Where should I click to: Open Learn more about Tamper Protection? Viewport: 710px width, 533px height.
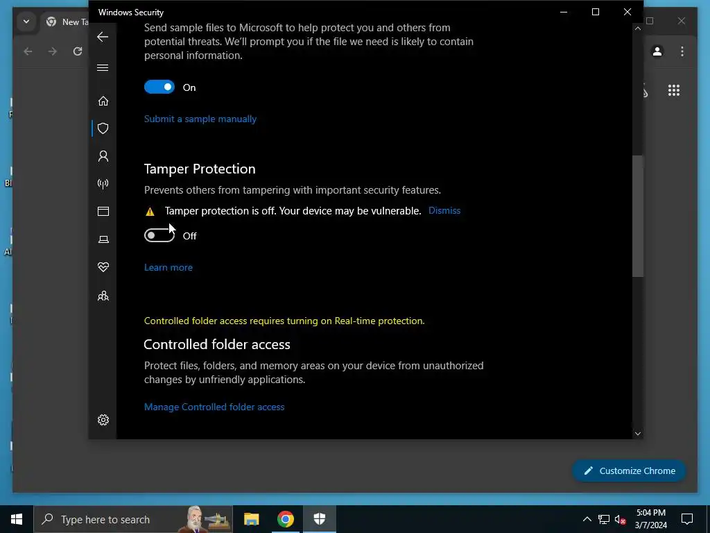(x=168, y=267)
